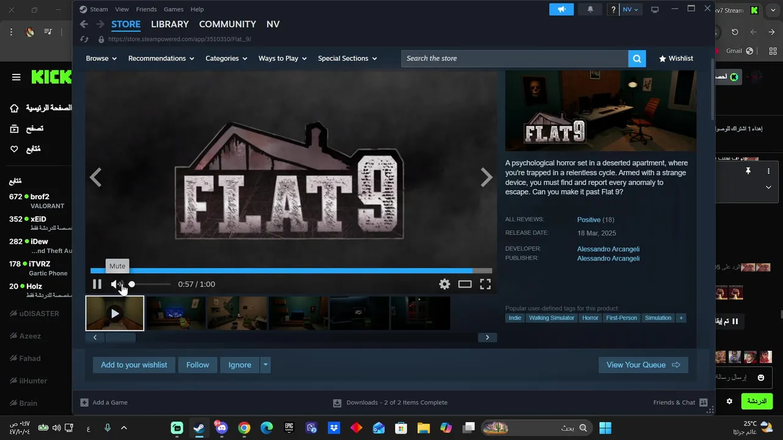Open the Games menu
The image size is (783, 440).
[174, 9]
